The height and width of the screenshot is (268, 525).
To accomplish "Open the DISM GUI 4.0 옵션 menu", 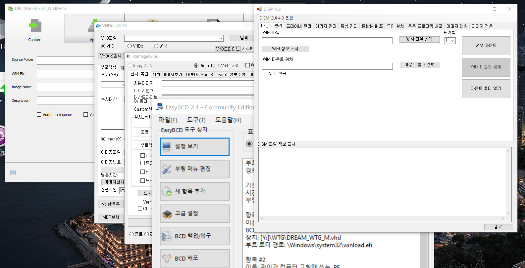I will coord(276,18).
